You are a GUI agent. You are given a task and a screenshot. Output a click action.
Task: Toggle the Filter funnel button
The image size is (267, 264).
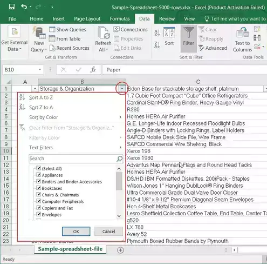click(x=188, y=38)
